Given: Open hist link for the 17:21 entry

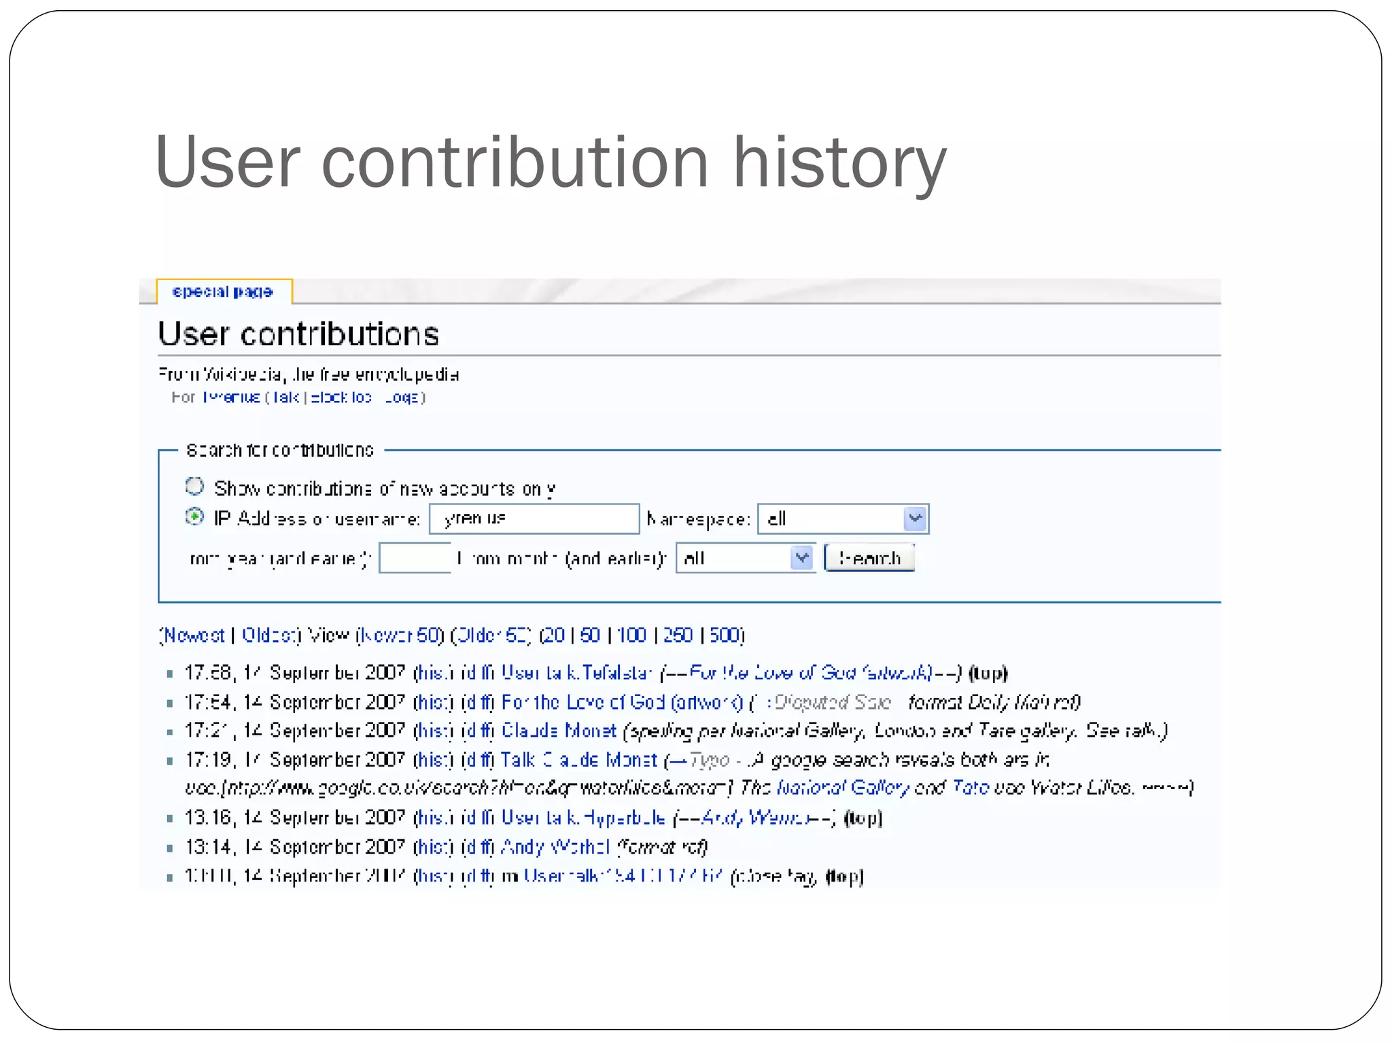Looking at the screenshot, I should pos(434,730).
